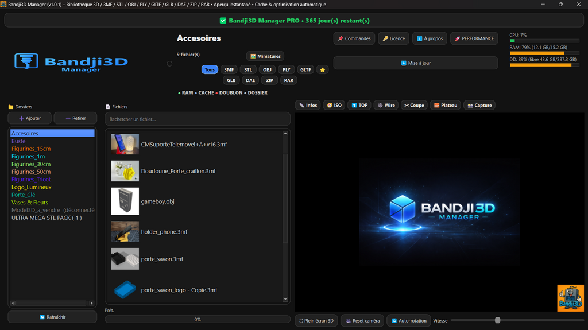Select ULTRA MEGA STL PACK folder
Screen dimensions: 588x330
pyautogui.click(x=52, y=218)
